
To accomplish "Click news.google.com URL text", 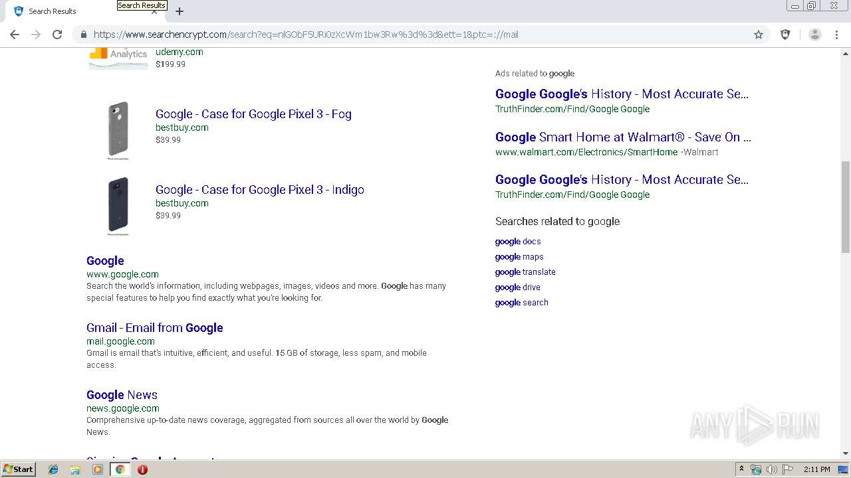I will (x=123, y=408).
